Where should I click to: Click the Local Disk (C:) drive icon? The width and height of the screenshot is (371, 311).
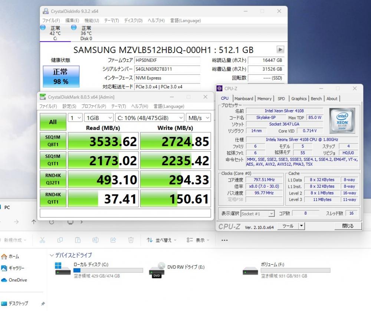coord(63,269)
